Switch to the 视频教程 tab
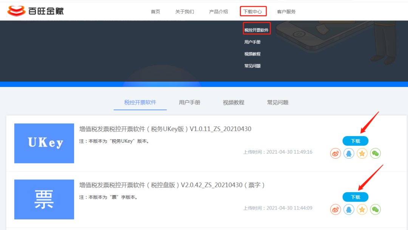The width and height of the screenshot is (408, 230). [x=233, y=102]
